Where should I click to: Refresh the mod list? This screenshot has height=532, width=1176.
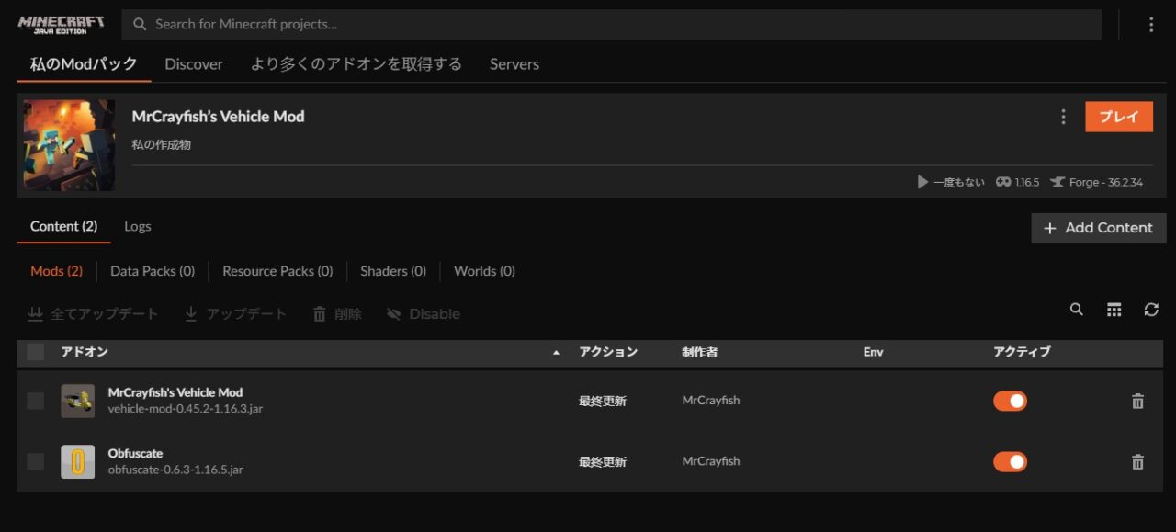tap(1151, 310)
